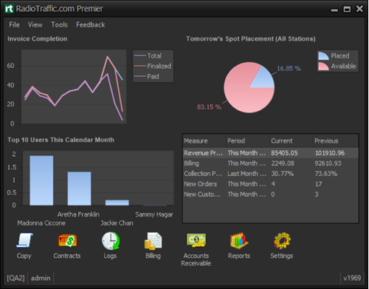Sort by the Current column header
This screenshot has height=289, width=369.
tap(291, 140)
